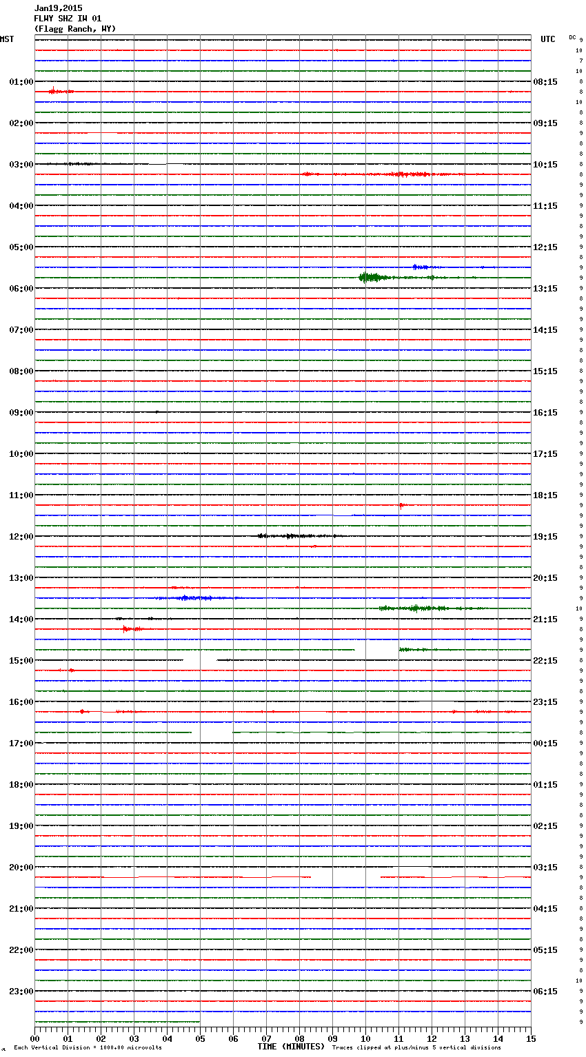Click the 23:00 MST time label
Image resolution: width=586 pixels, height=1057 pixels.
point(21,992)
